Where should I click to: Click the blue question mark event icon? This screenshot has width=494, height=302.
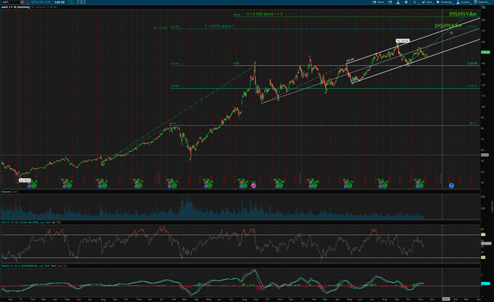coord(451,186)
